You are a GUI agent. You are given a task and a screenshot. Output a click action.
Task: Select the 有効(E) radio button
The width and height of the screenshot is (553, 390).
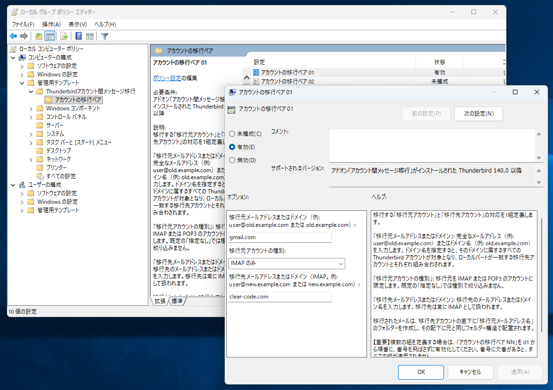(x=232, y=147)
